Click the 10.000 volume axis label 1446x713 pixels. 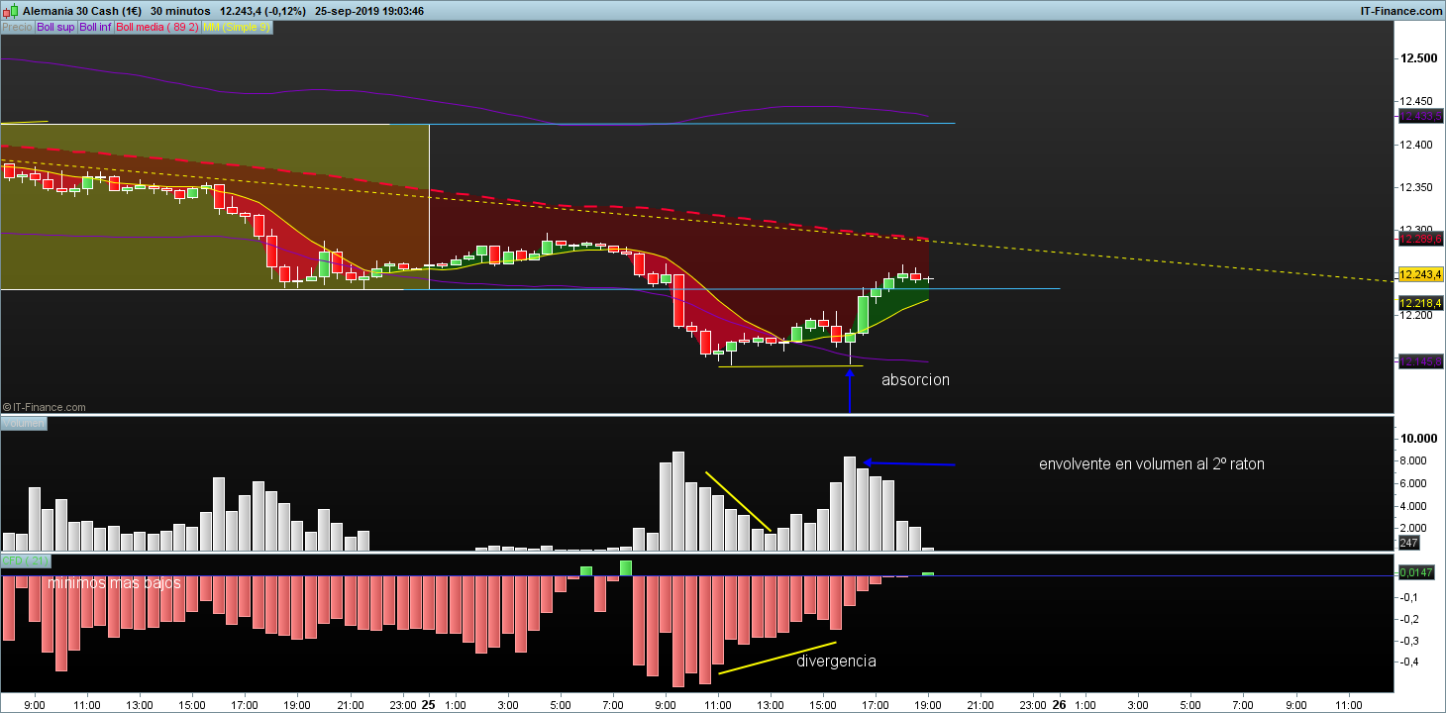pos(1417,439)
